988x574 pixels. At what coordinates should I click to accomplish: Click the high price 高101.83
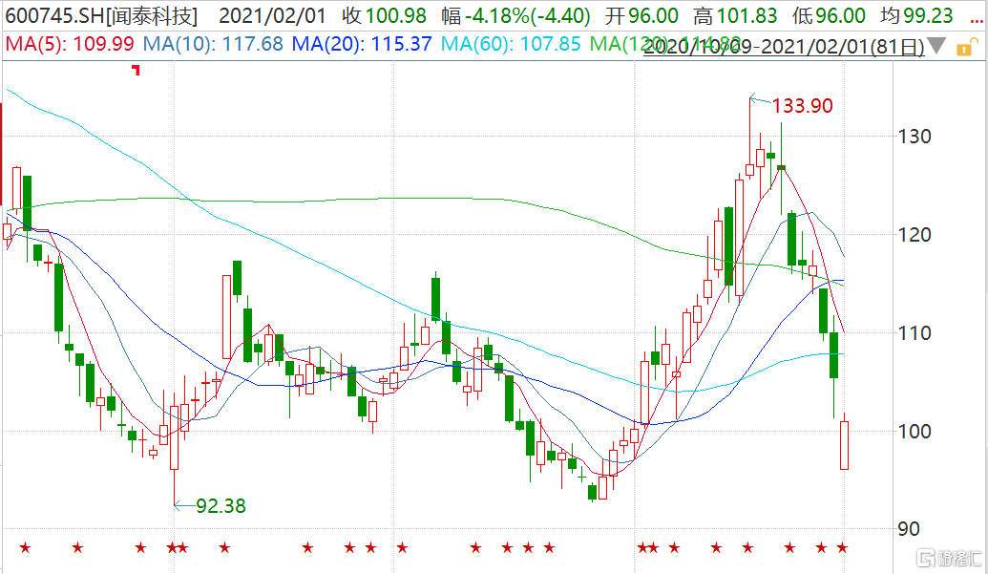click(735, 15)
